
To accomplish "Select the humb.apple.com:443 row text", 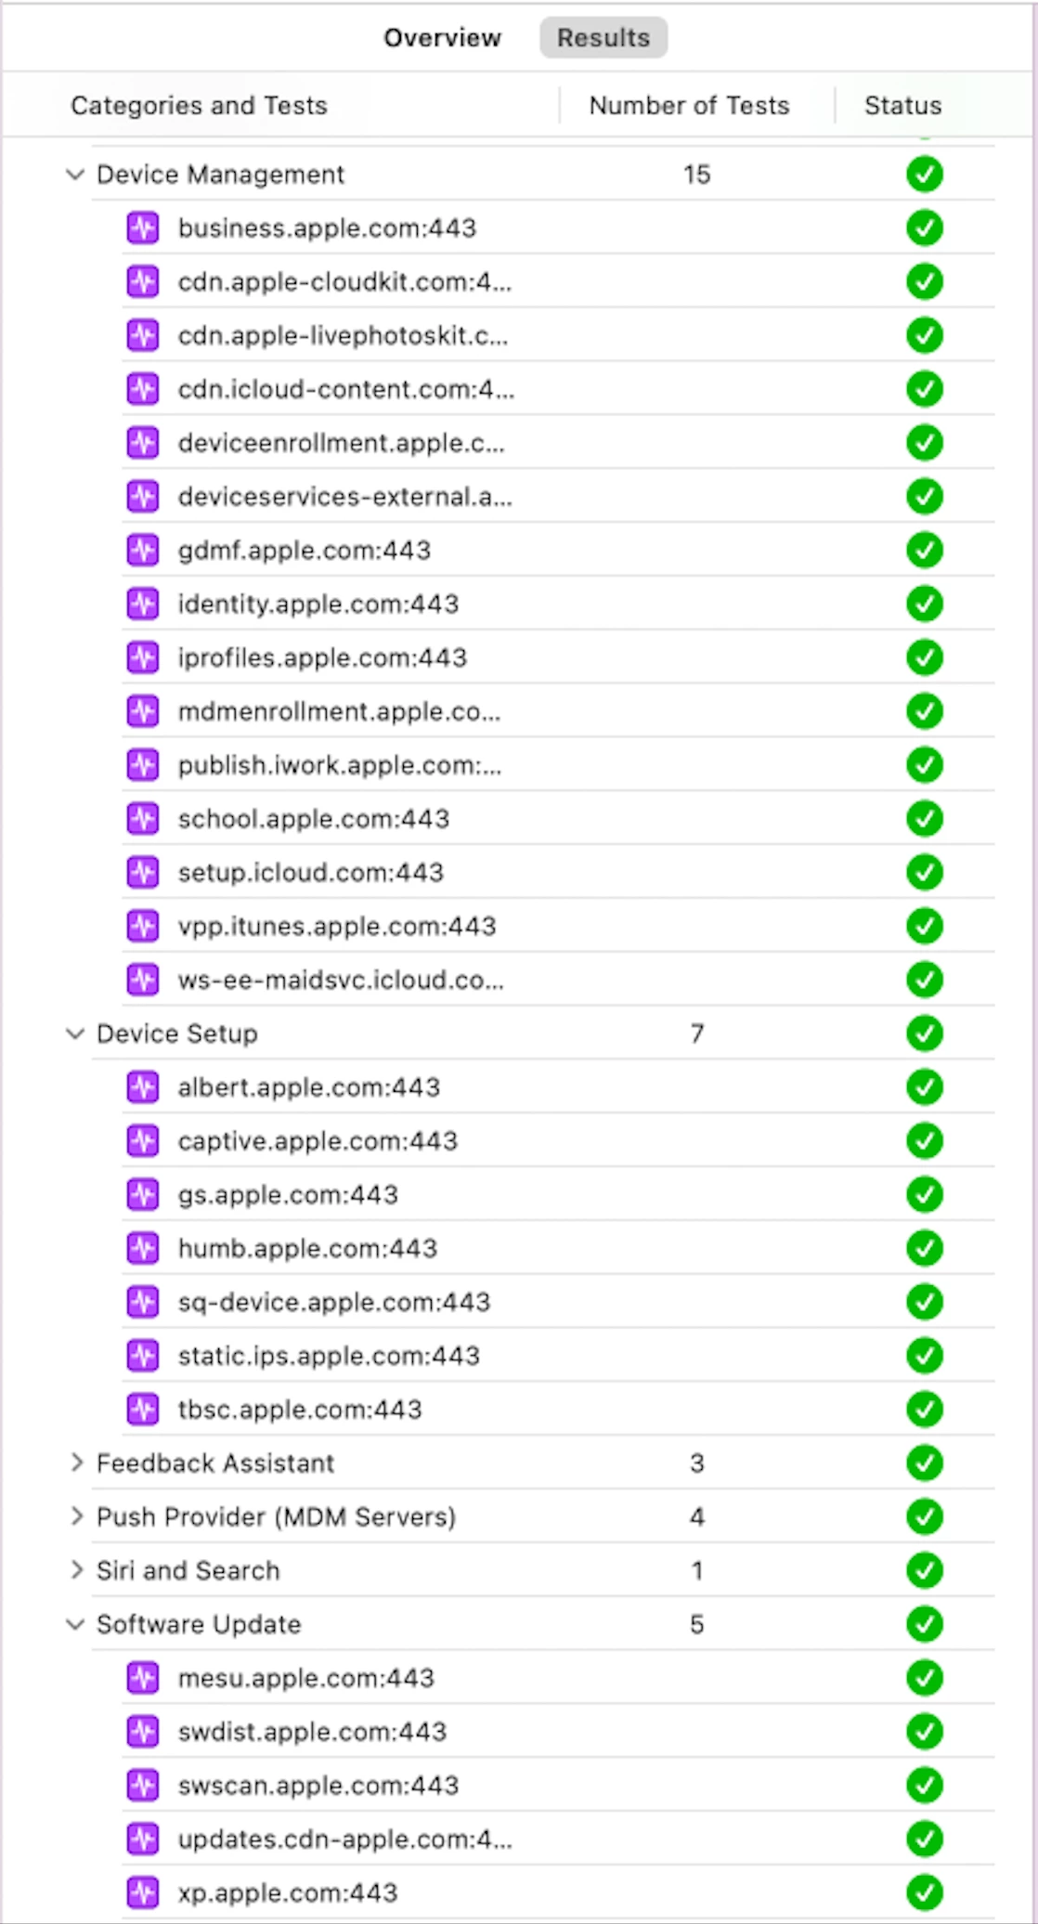I will tap(307, 1248).
